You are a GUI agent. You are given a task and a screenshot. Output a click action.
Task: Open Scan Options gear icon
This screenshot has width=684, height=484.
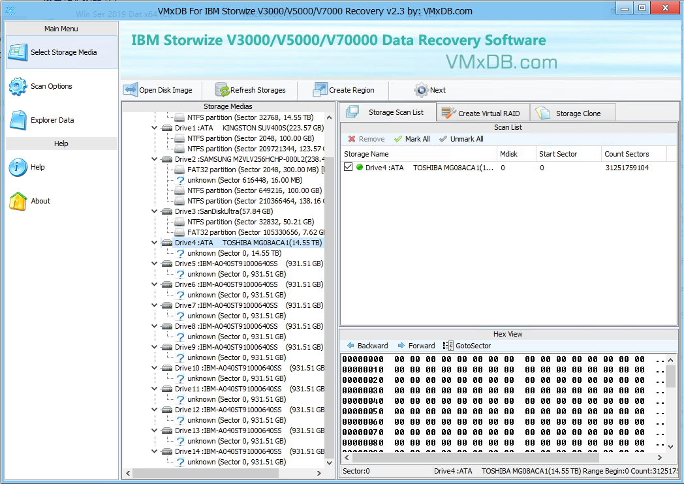18,86
